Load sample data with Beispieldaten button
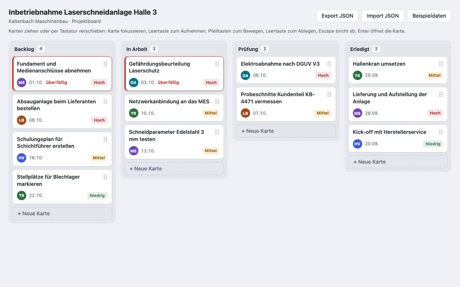The height and width of the screenshot is (287, 460). pyautogui.click(x=429, y=16)
